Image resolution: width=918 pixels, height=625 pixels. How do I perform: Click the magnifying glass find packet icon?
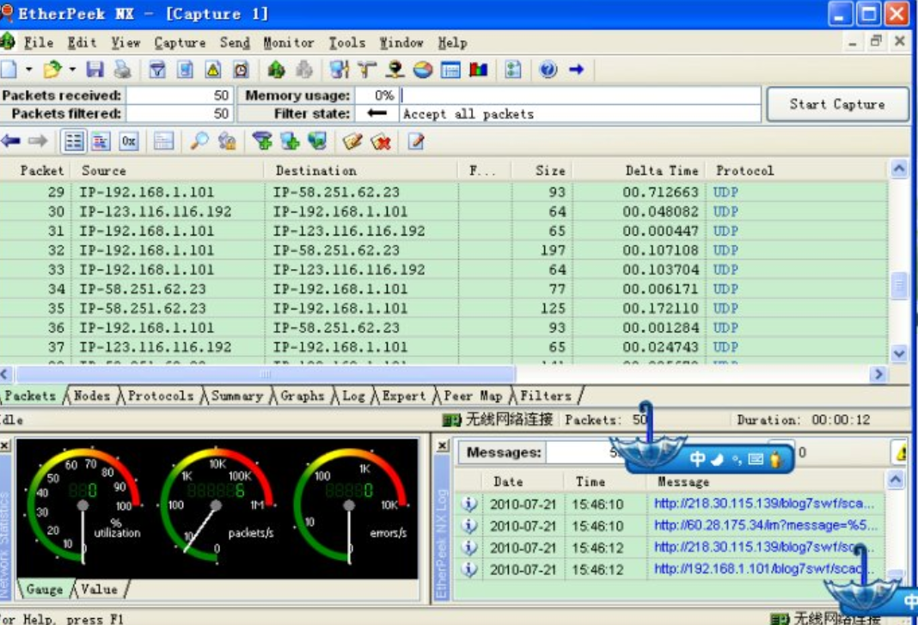pos(199,141)
